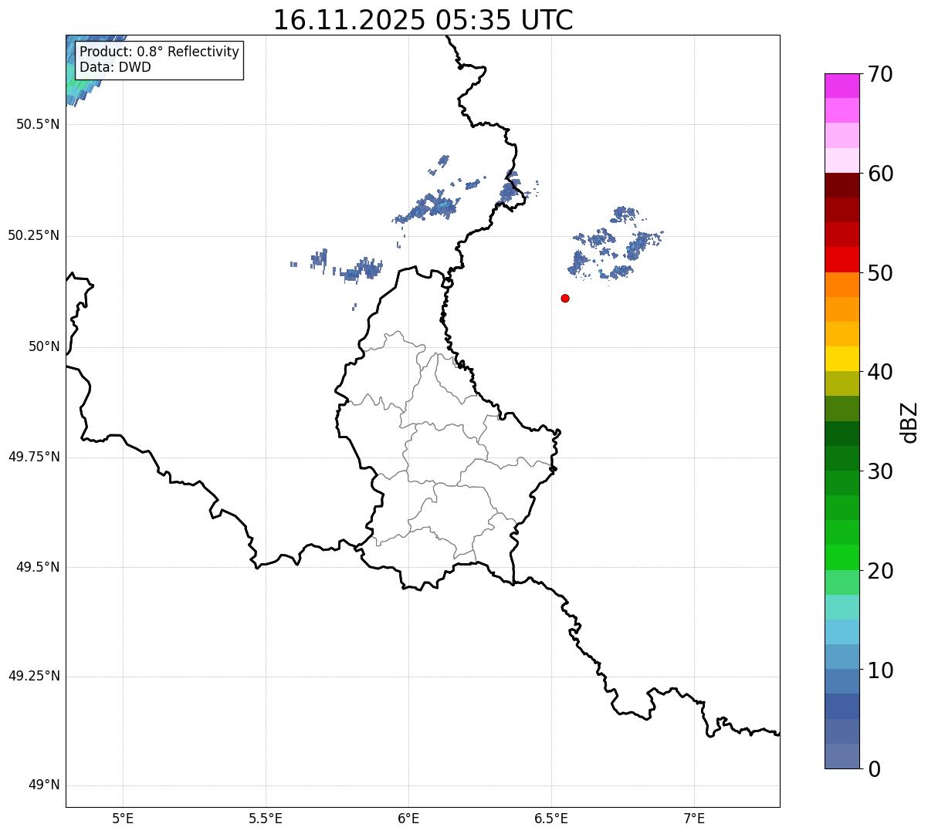Click the bright magenta swatch just below 70 dBZ
The height and width of the screenshot is (834, 928).
(842, 86)
